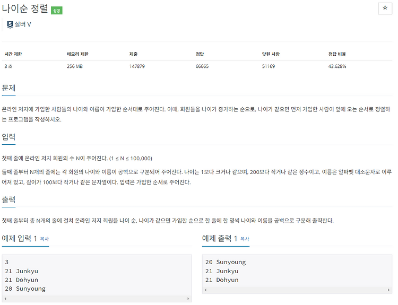Click the star favorite button
Viewport: 398px width, 305px height.
point(385,8)
